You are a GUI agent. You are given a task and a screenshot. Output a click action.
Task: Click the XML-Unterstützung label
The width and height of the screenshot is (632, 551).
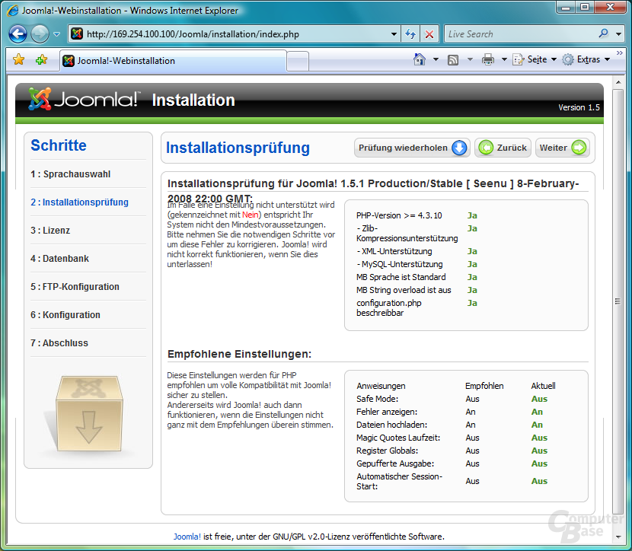pyautogui.click(x=394, y=251)
